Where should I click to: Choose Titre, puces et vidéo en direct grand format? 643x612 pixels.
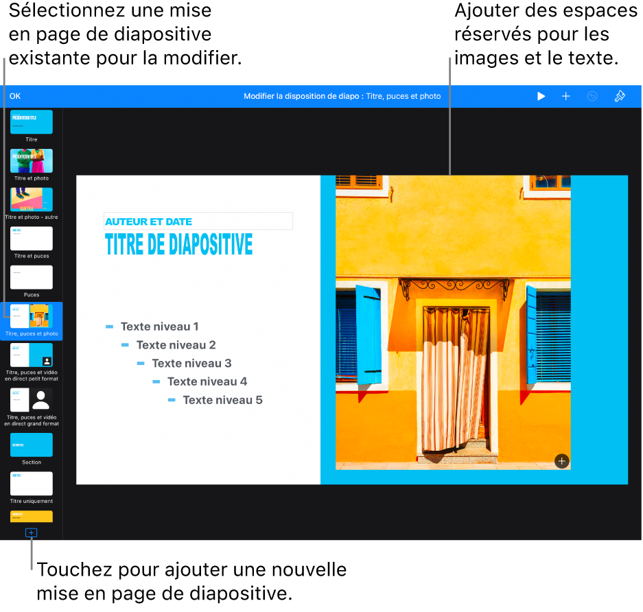pyautogui.click(x=32, y=400)
